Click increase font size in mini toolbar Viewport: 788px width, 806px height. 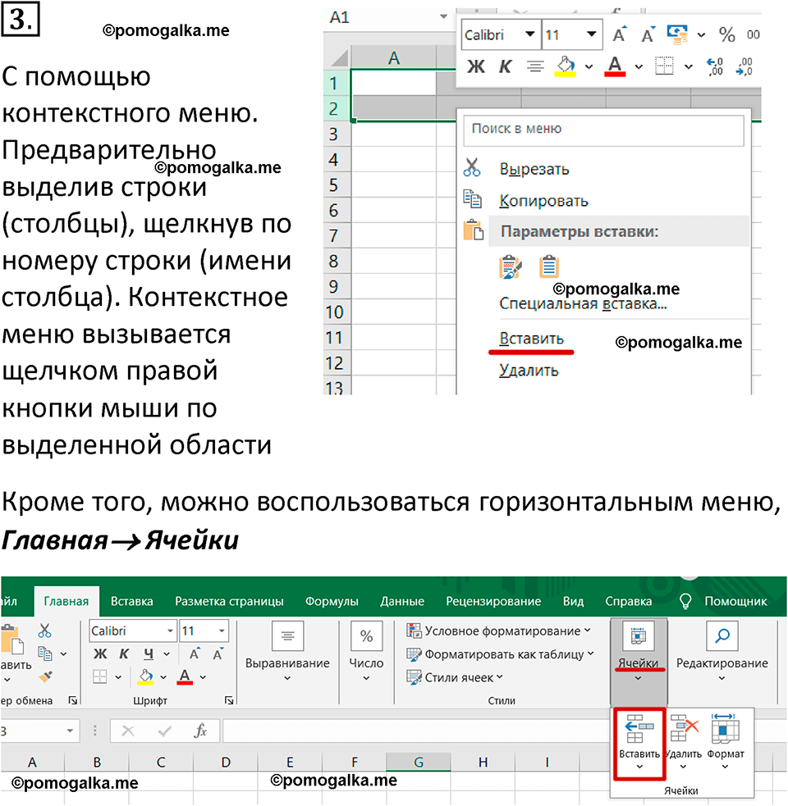point(620,34)
